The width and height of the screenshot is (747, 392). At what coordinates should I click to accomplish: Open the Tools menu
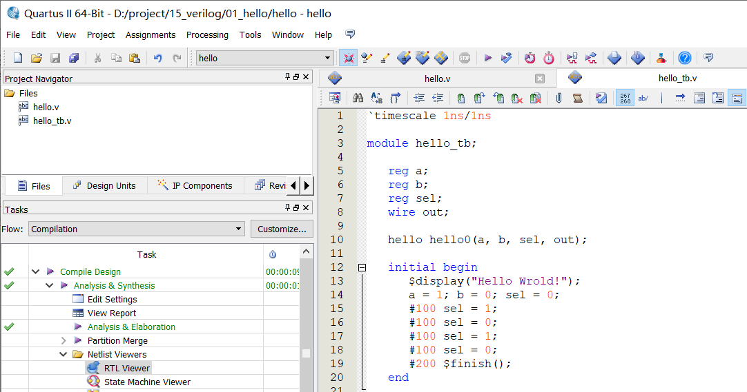point(250,34)
